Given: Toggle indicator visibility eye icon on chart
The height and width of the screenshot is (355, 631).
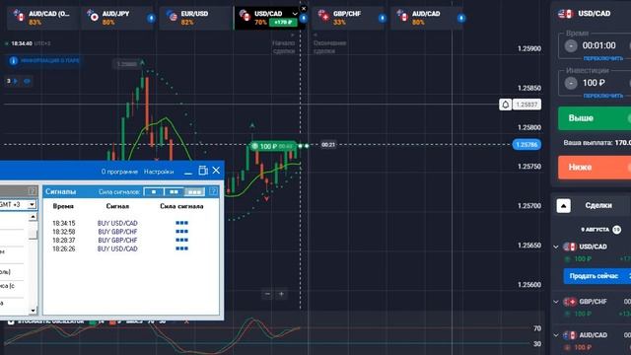Looking at the screenshot, I should 27,81.
